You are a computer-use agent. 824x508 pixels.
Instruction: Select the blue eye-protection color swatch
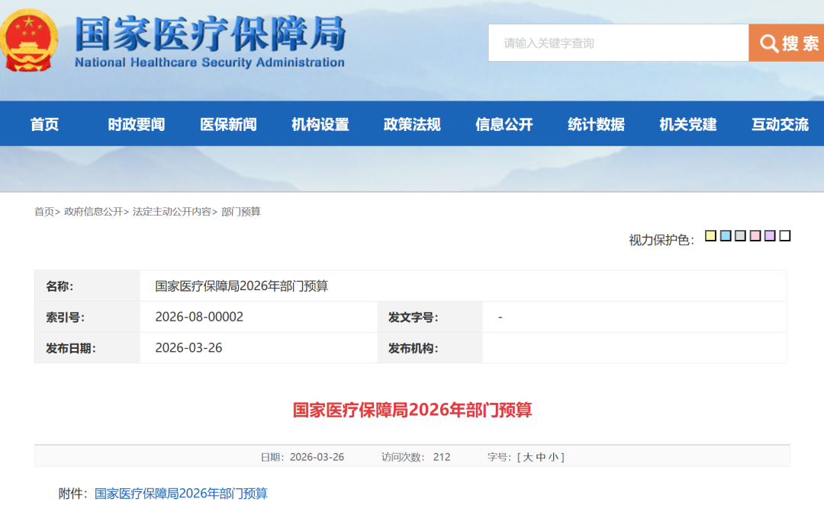725,236
